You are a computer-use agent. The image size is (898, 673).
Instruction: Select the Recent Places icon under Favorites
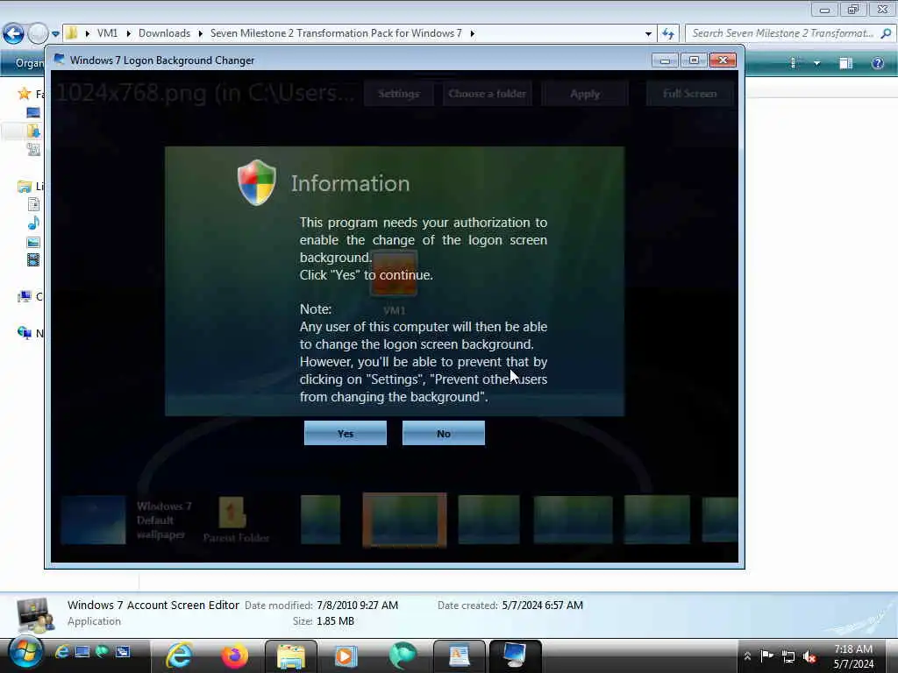coord(33,149)
